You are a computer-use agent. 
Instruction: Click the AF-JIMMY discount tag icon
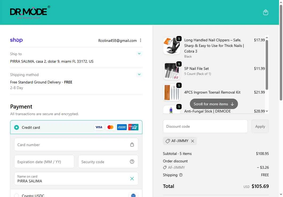pos(168,141)
